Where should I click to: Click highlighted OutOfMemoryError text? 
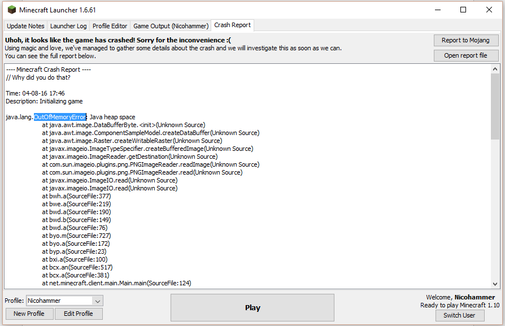[x=60, y=117]
